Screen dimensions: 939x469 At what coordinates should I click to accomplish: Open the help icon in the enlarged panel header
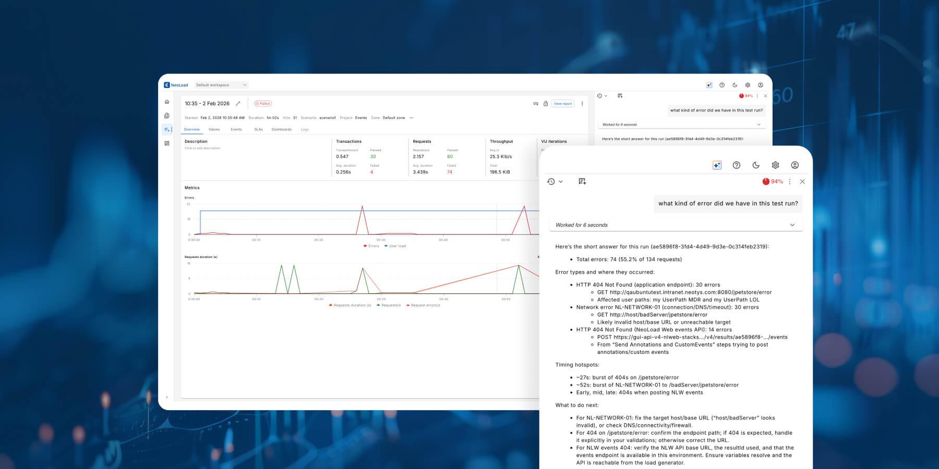click(x=737, y=165)
